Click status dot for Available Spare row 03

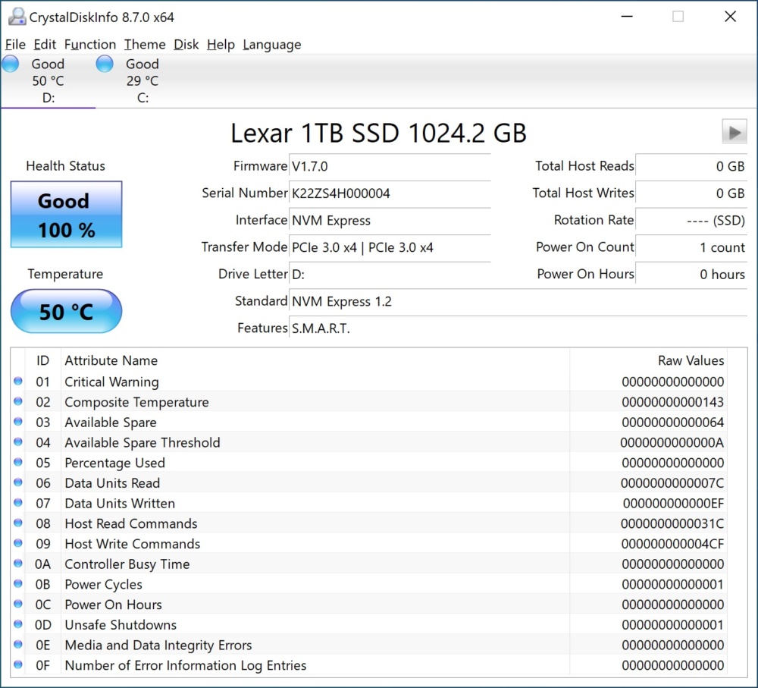18,422
